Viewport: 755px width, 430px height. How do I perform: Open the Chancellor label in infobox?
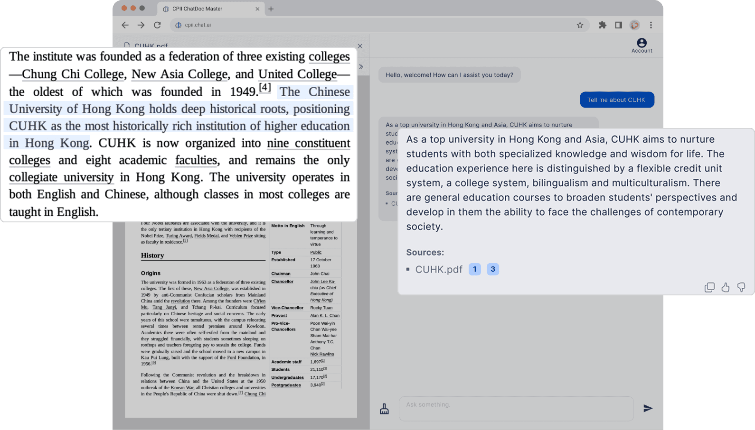point(282,282)
